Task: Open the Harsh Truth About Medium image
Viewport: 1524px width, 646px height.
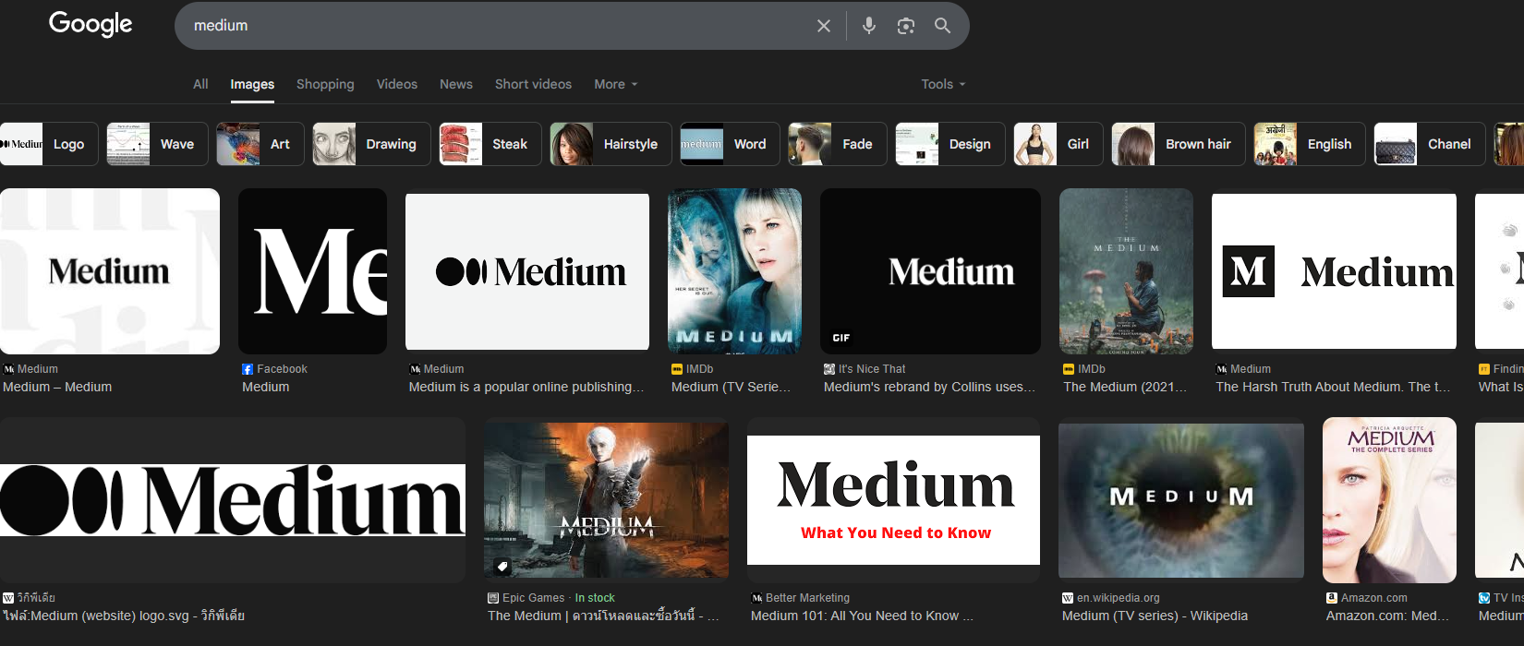Action: [1334, 271]
